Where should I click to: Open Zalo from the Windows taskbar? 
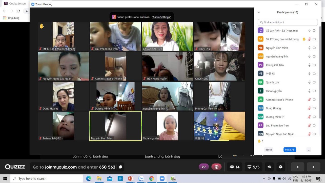[141, 179]
